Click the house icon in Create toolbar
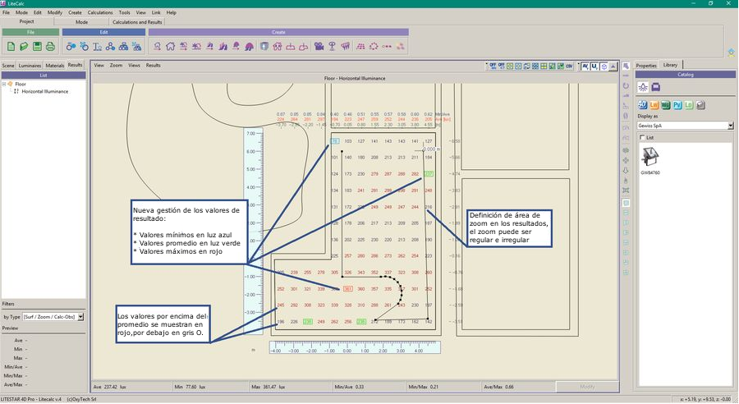The width and height of the screenshot is (739, 404). coord(170,46)
